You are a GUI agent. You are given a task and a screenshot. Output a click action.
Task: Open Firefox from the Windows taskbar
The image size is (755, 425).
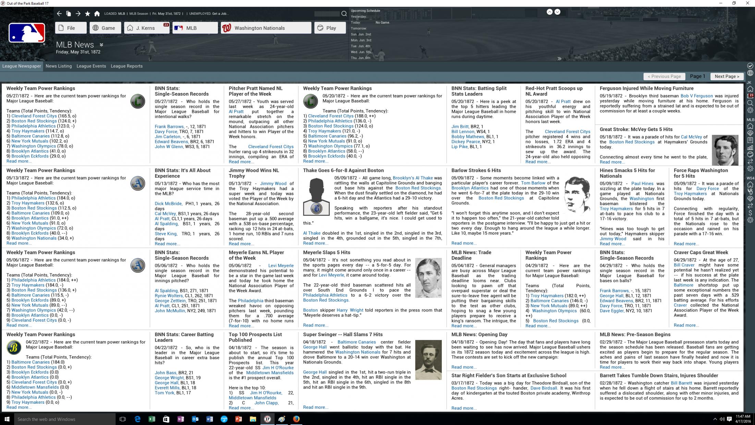(x=296, y=419)
